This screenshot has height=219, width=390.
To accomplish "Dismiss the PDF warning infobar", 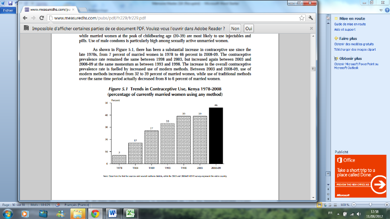I will tap(312, 29).
